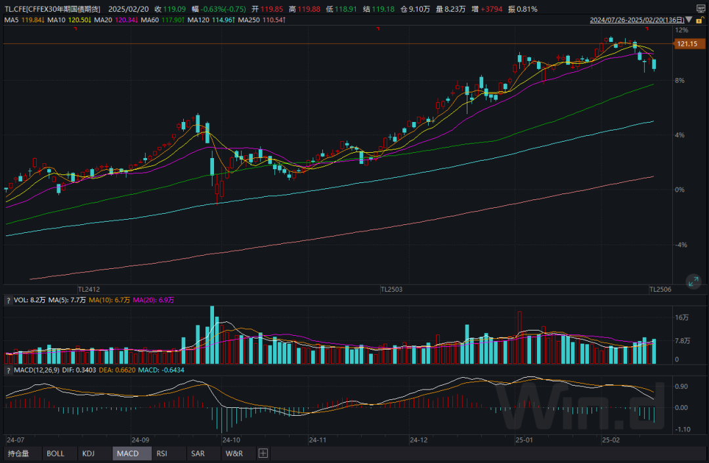Screen dimensions: 709x463
Task: Click the TL2412 contract marker
Action: coord(89,289)
